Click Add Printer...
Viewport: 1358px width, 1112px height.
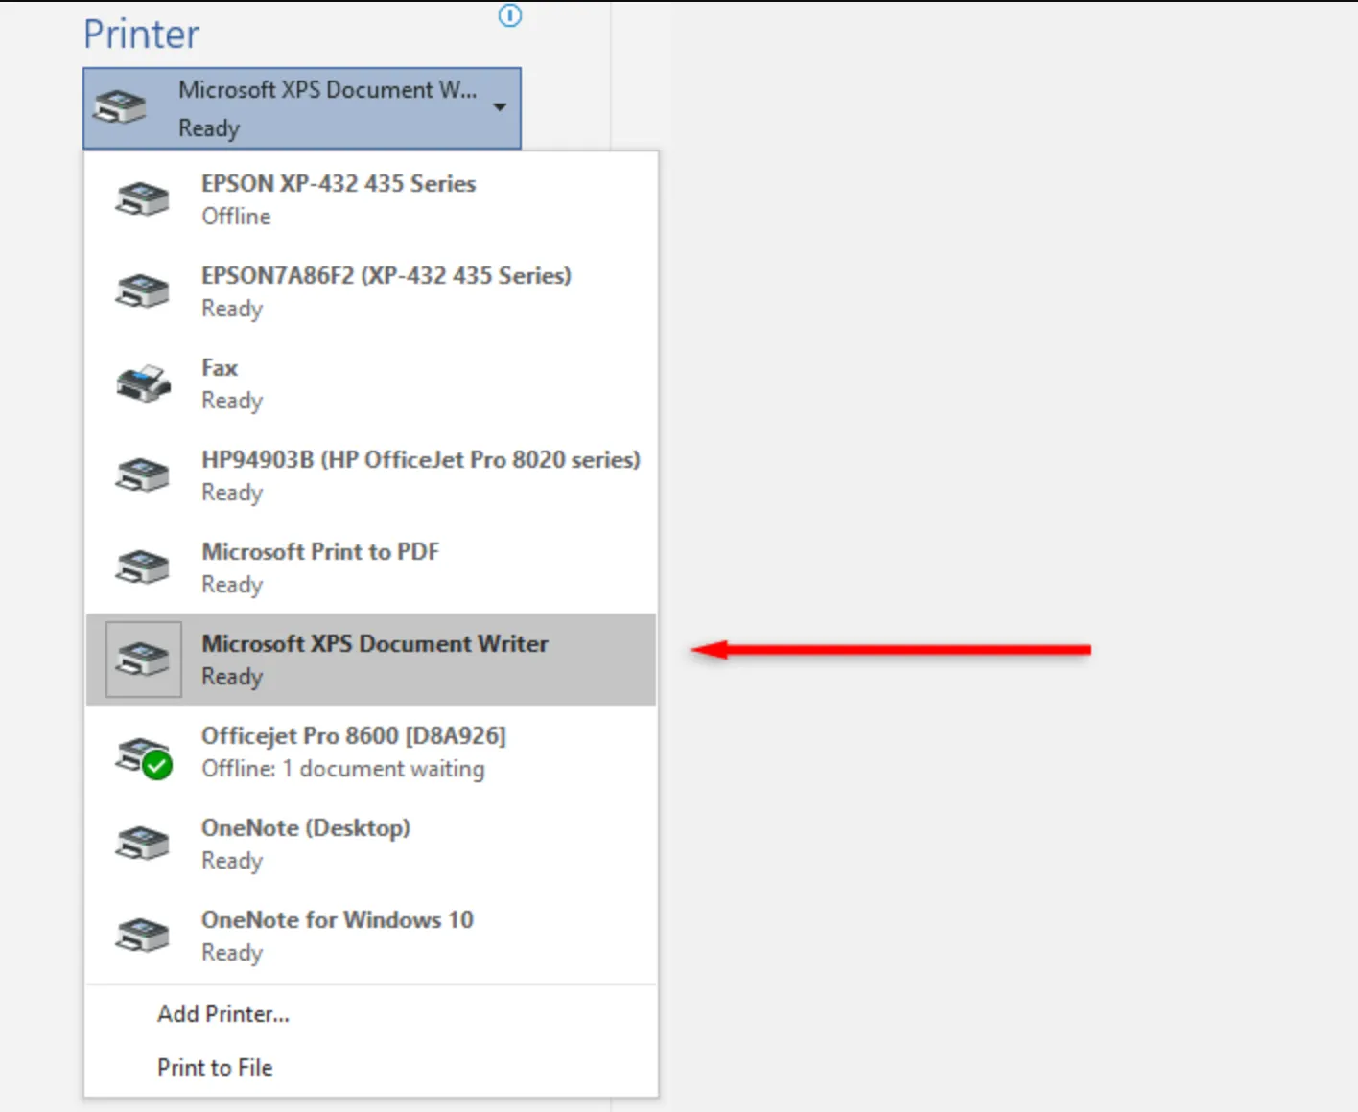(x=222, y=1013)
